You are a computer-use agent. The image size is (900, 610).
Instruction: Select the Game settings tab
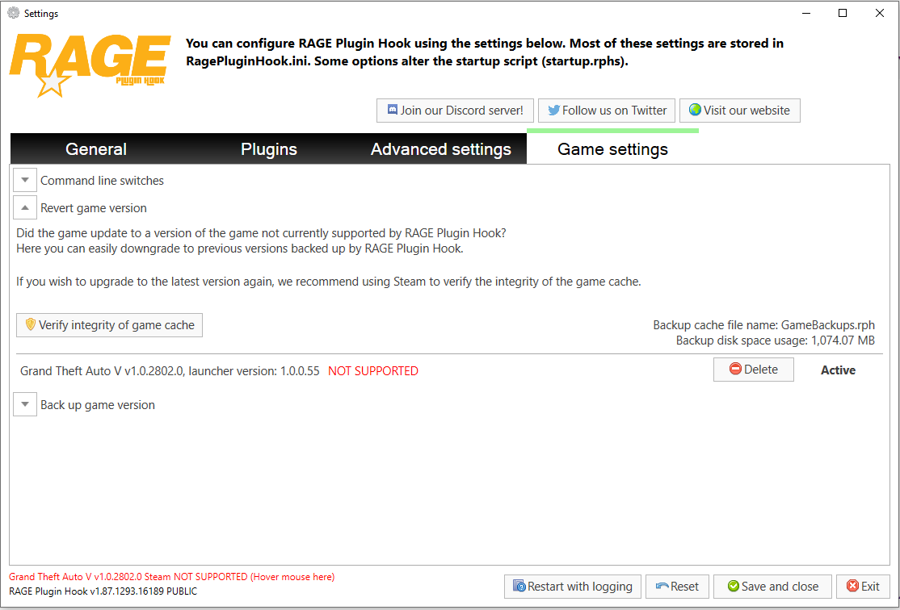613,149
